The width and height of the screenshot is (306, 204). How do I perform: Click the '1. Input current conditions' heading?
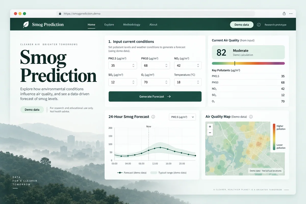pyautogui.click(x=131, y=42)
